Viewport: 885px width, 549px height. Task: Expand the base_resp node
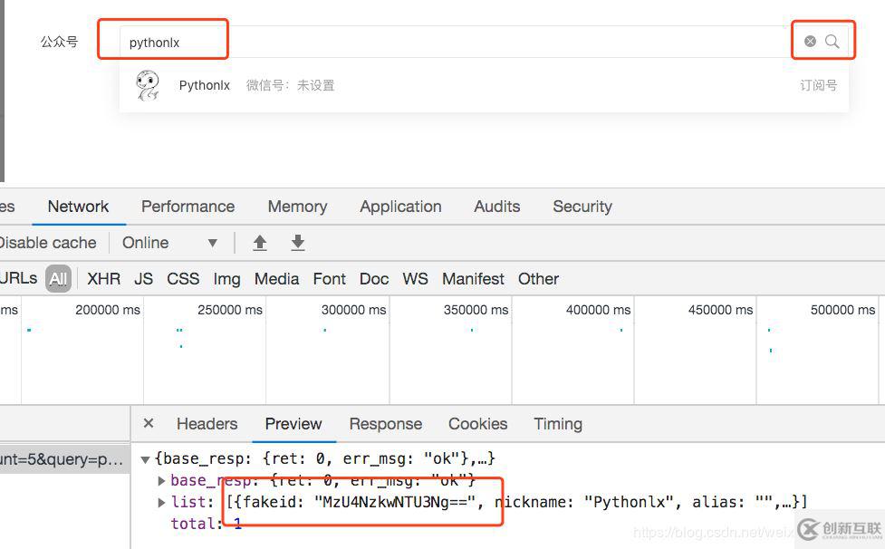(x=161, y=481)
